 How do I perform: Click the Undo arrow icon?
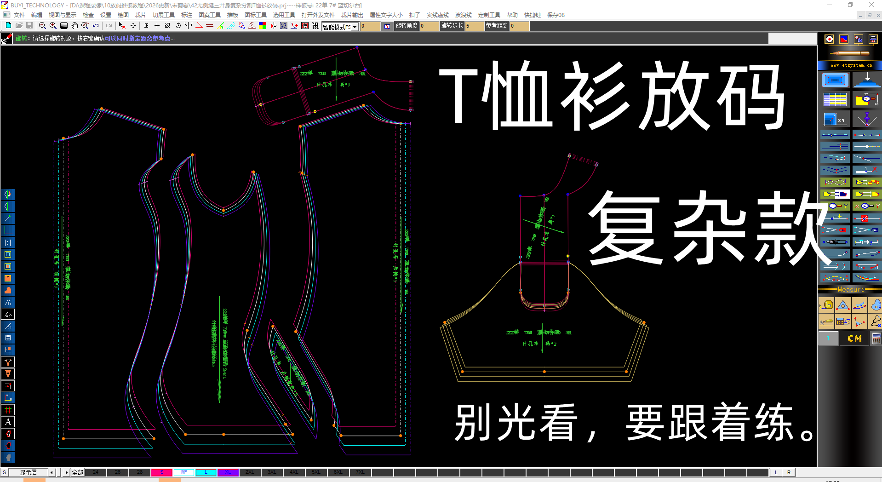(96, 26)
